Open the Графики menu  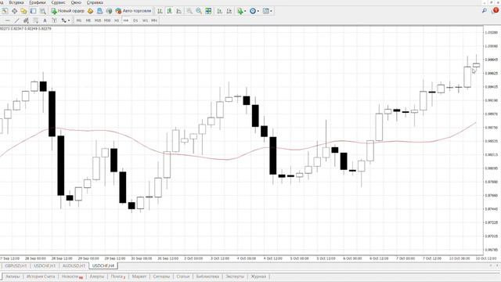click(37, 2)
